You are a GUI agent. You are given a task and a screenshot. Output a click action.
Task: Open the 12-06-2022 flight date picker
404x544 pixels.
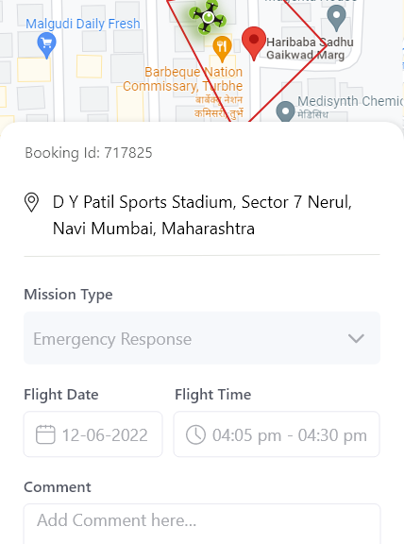(93, 434)
